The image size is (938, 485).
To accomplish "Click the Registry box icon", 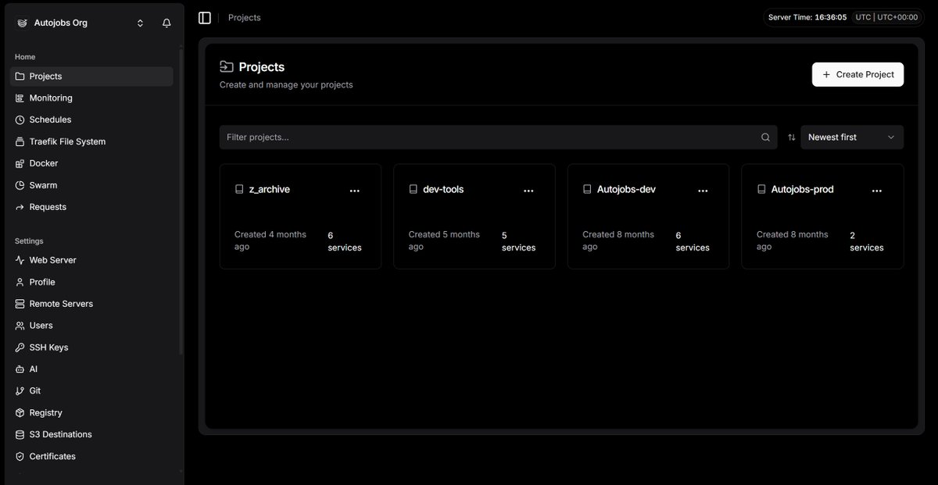I will 20,413.
